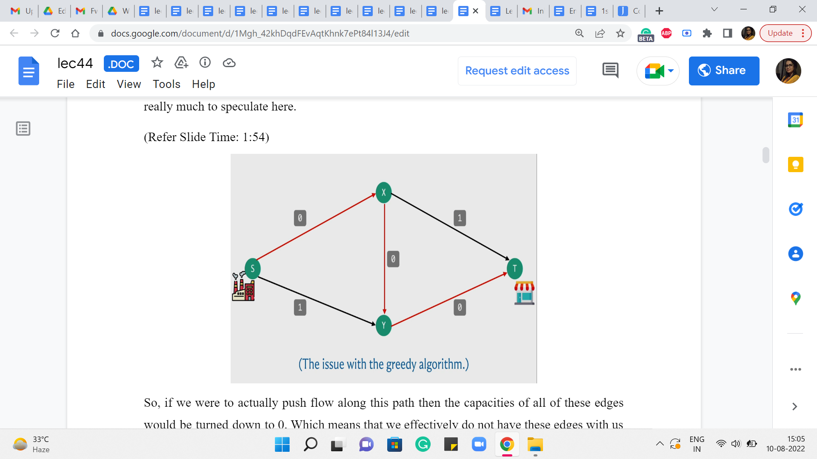The image size is (817, 459).
Task: Open the Tools menu
Action: (166, 84)
